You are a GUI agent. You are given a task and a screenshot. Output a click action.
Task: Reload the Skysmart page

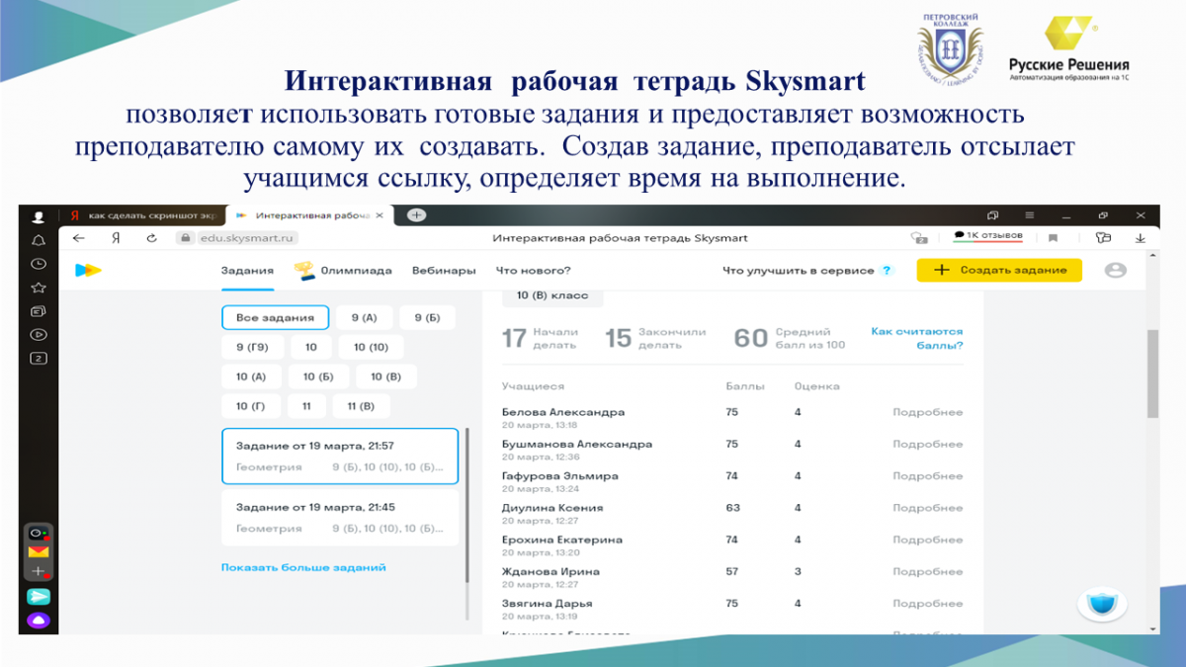click(151, 238)
